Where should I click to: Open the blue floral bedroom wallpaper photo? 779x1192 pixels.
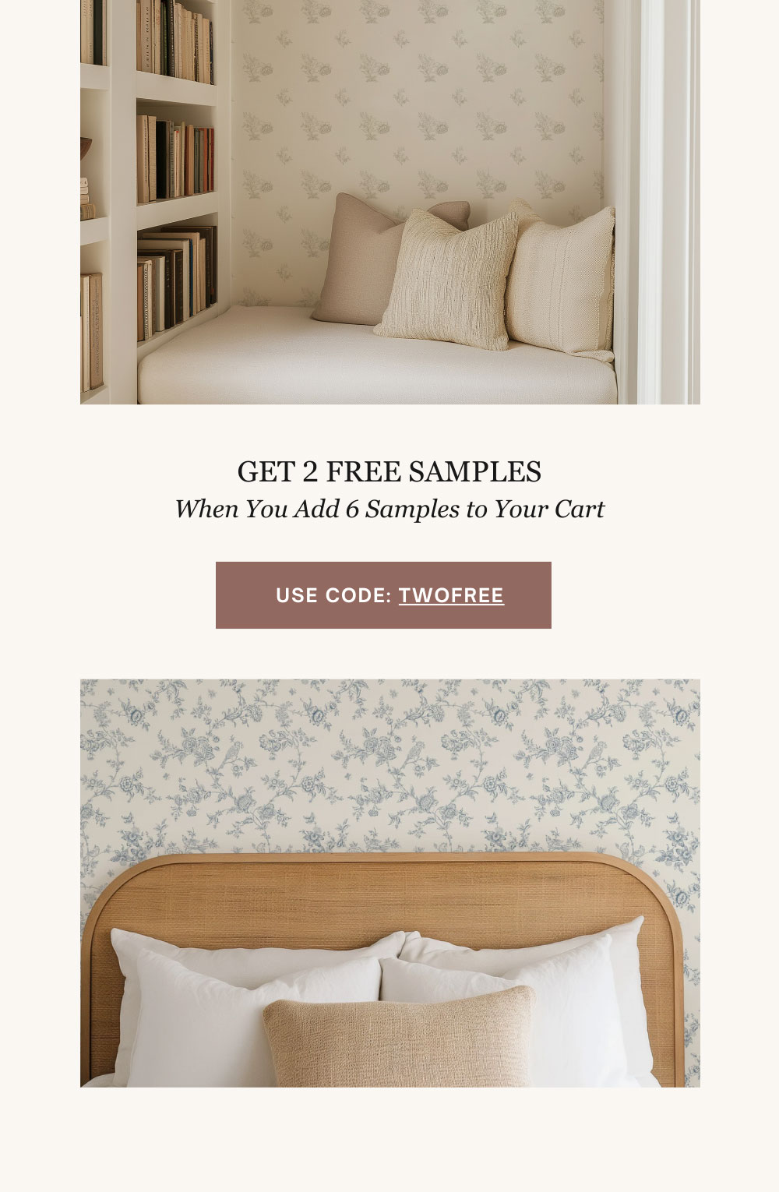point(390,883)
